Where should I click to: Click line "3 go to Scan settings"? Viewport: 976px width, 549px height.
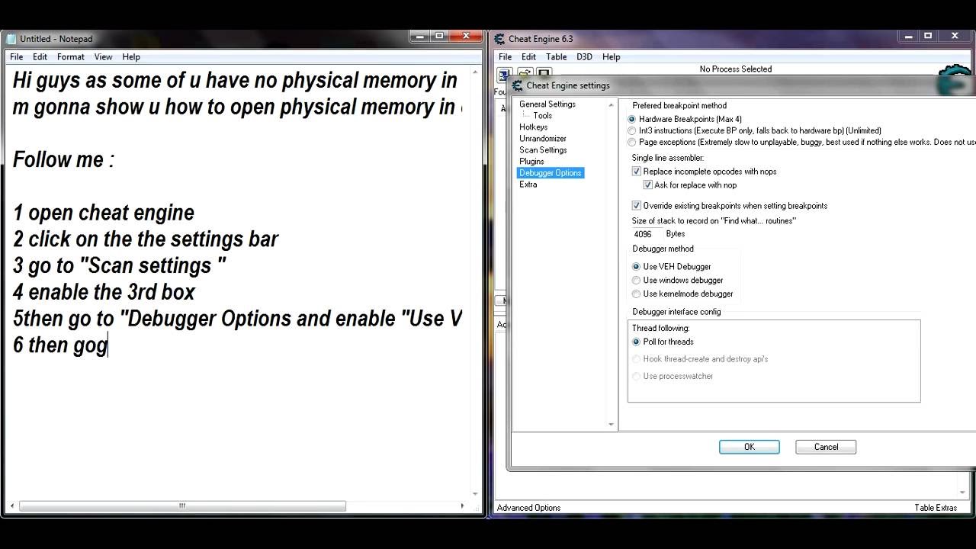[x=120, y=266]
